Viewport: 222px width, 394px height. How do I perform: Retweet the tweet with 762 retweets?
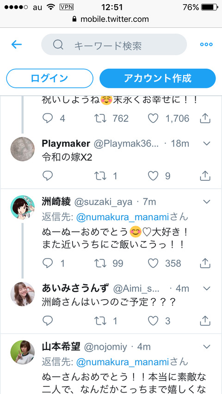pos(100,118)
